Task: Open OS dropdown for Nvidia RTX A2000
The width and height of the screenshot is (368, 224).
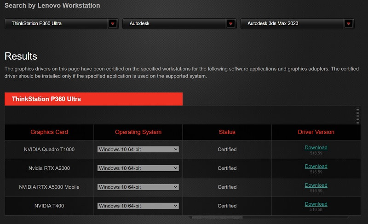Action: tap(138, 168)
